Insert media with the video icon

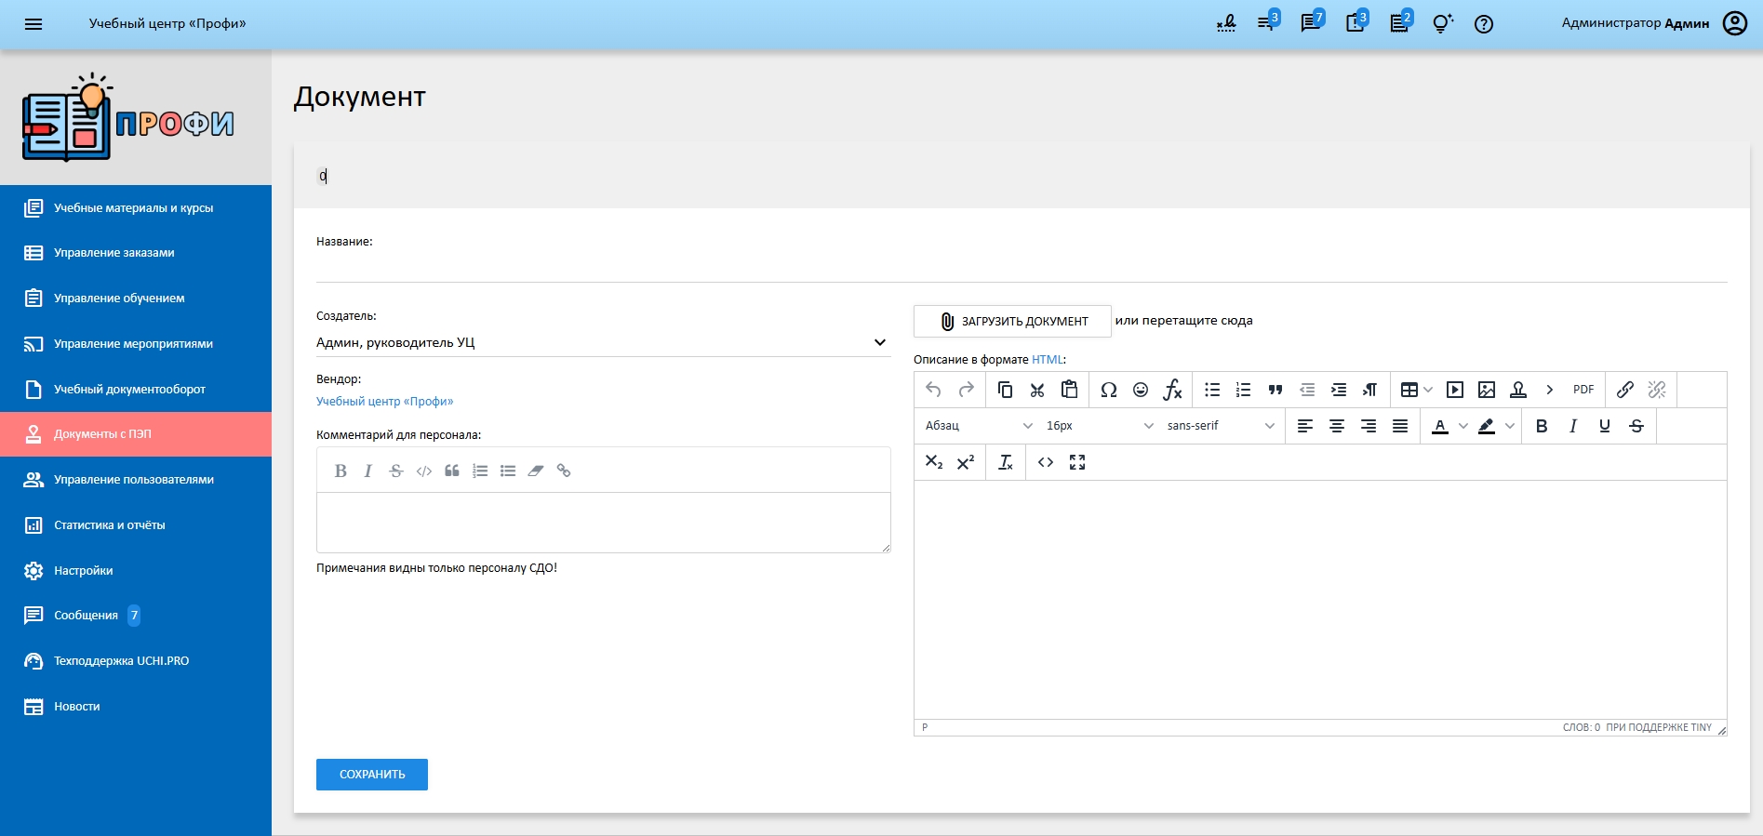[1455, 390]
